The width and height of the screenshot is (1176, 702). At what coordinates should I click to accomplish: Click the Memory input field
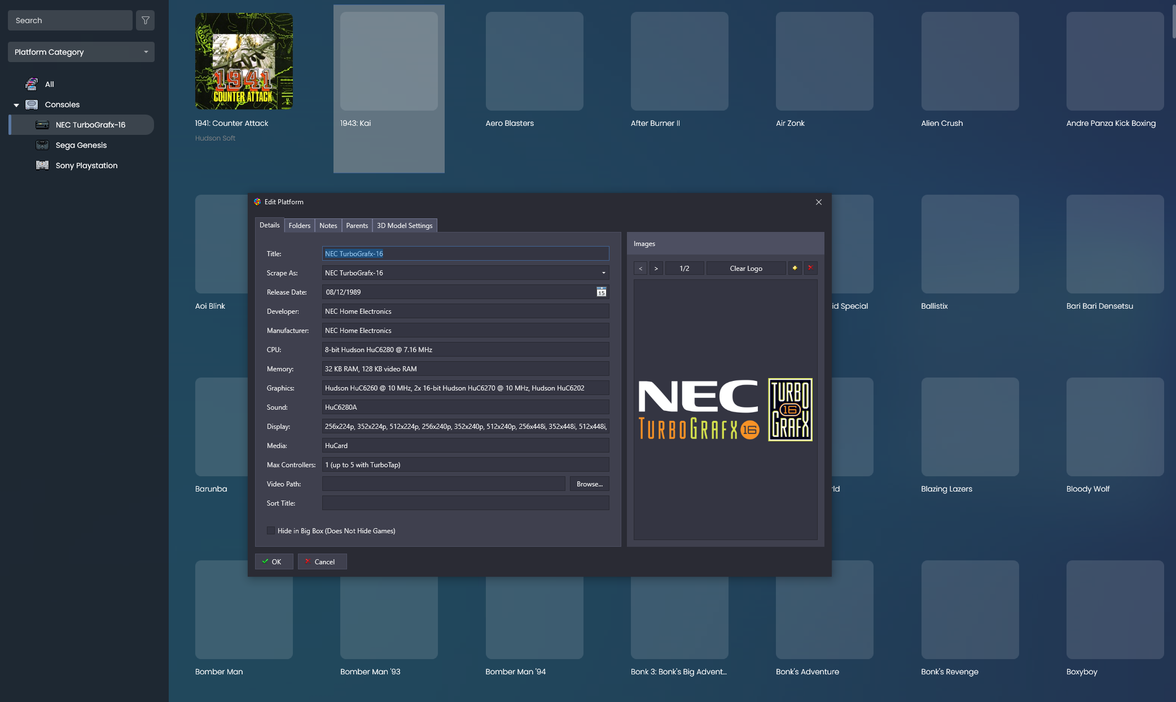coord(466,368)
